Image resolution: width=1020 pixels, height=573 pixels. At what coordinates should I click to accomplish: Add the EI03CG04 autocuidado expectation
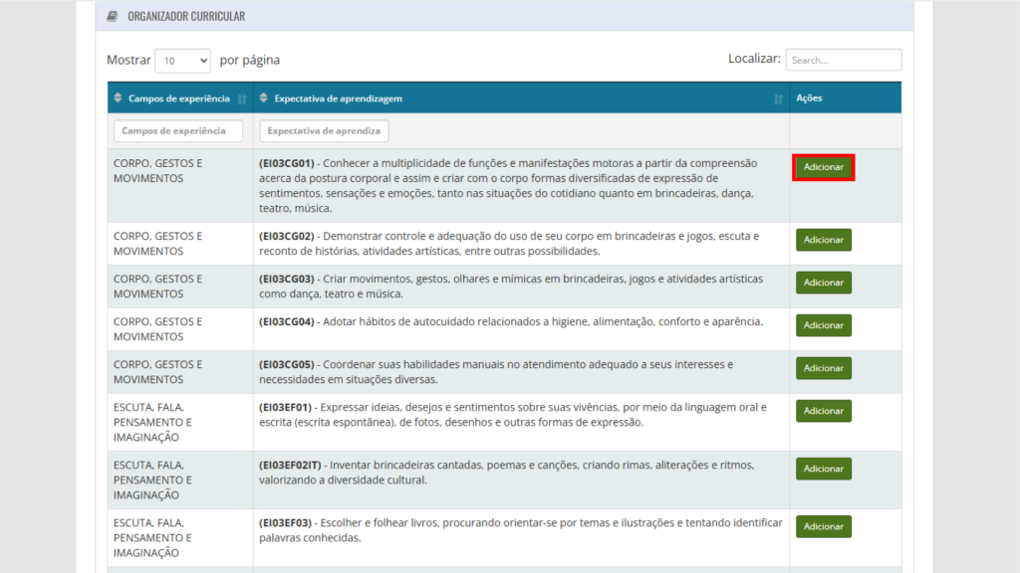pos(823,325)
